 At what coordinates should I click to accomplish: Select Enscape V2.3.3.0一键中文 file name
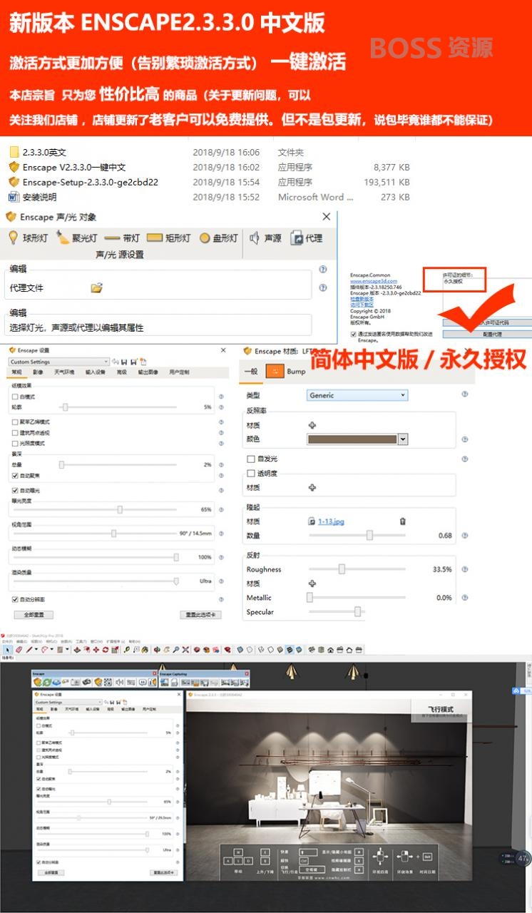pyautogui.click(x=74, y=167)
